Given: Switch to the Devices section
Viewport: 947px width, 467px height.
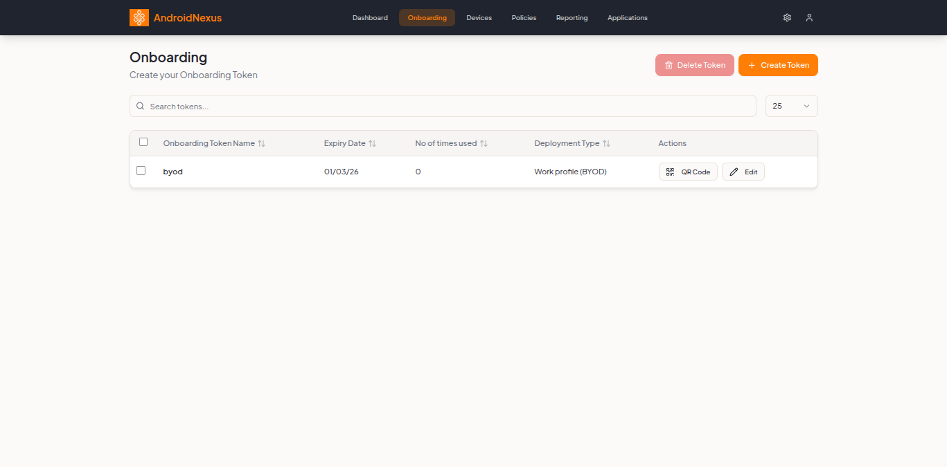Looking at the screenshot, I should point(479,17).
